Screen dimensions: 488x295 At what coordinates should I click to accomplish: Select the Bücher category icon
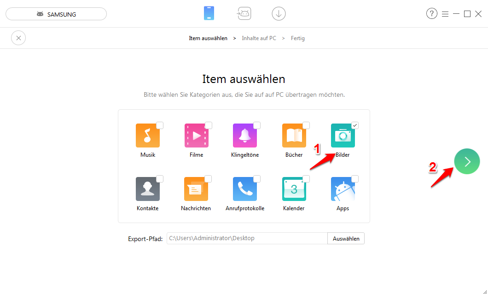coord(294,135)
